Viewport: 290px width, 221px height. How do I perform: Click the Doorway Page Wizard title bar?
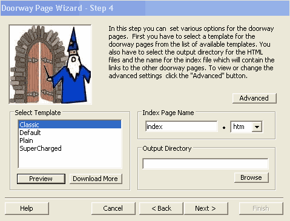tap(145, 8)
